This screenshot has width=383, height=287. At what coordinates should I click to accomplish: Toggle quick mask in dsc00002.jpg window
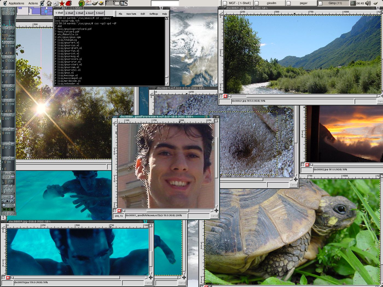pos(307,165)
